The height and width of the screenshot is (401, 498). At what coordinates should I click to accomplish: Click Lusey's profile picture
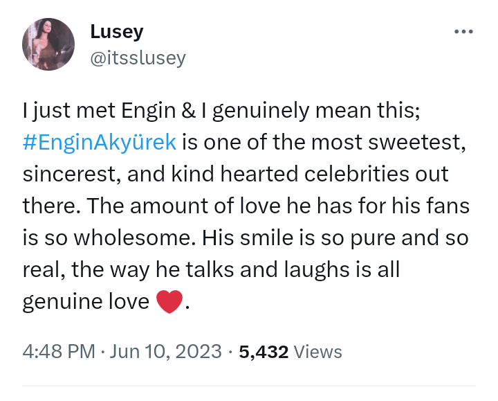(x=48, y=44)
